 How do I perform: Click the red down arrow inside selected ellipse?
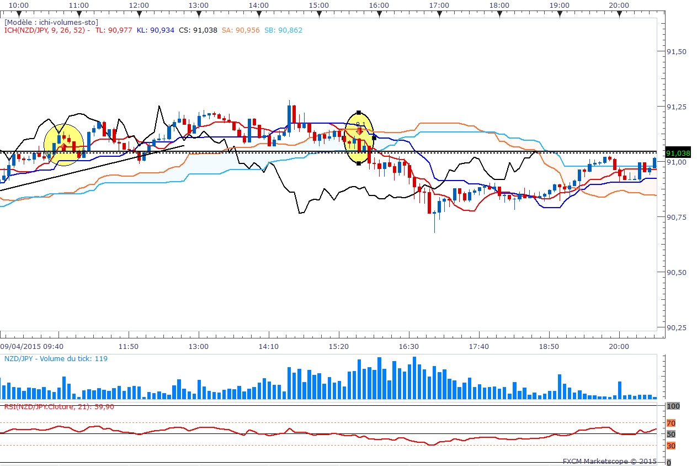(x=359, y=131)
